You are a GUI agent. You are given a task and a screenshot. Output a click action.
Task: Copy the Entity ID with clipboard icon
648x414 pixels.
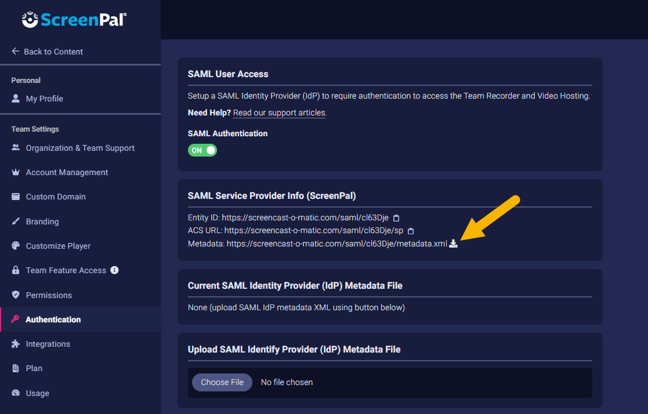[396, 218]
